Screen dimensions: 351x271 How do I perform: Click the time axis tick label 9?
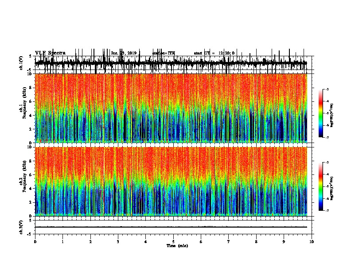(x=284, y=242)
